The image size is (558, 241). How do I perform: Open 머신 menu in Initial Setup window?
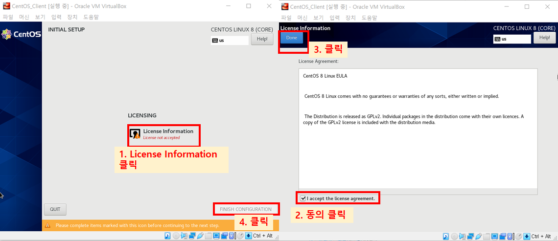(24, 17)
